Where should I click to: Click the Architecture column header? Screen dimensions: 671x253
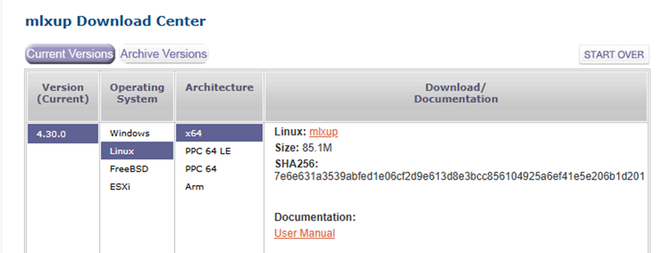(x=219, y=88)
